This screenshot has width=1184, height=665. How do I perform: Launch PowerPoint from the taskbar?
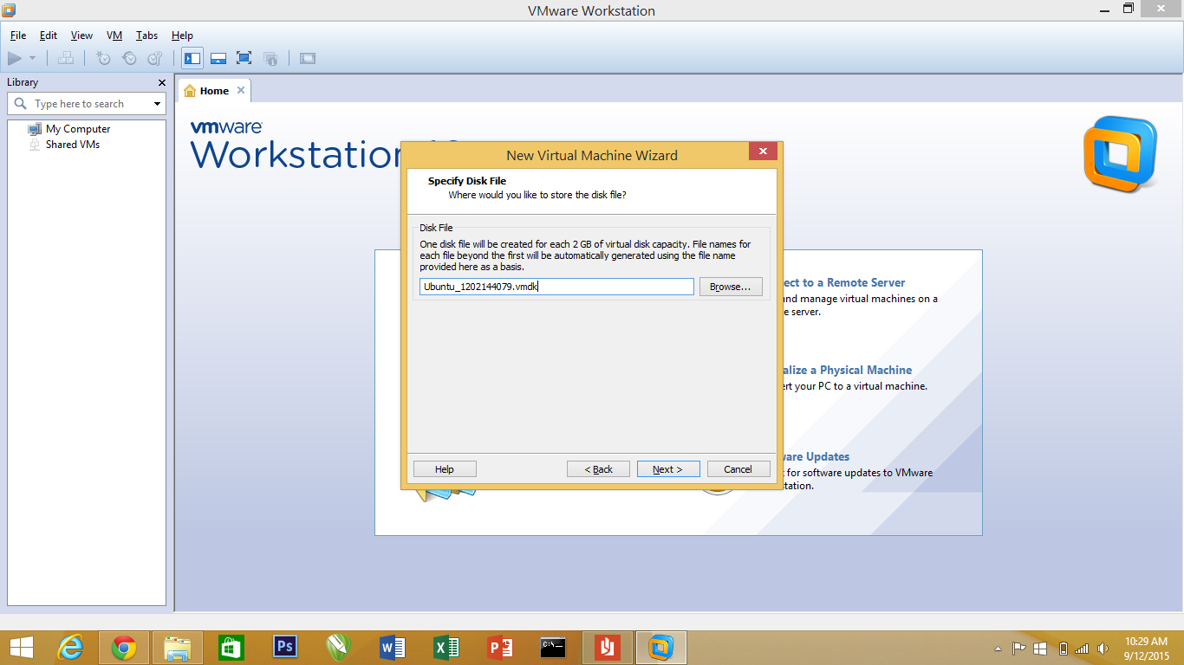point(500,648)
